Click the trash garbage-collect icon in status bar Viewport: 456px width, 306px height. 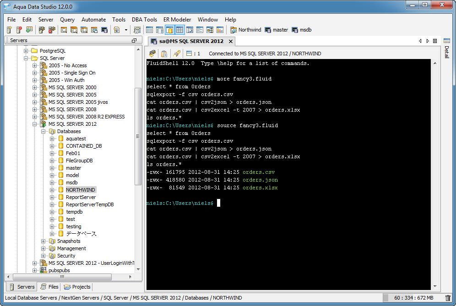click(x=448, y=298)
